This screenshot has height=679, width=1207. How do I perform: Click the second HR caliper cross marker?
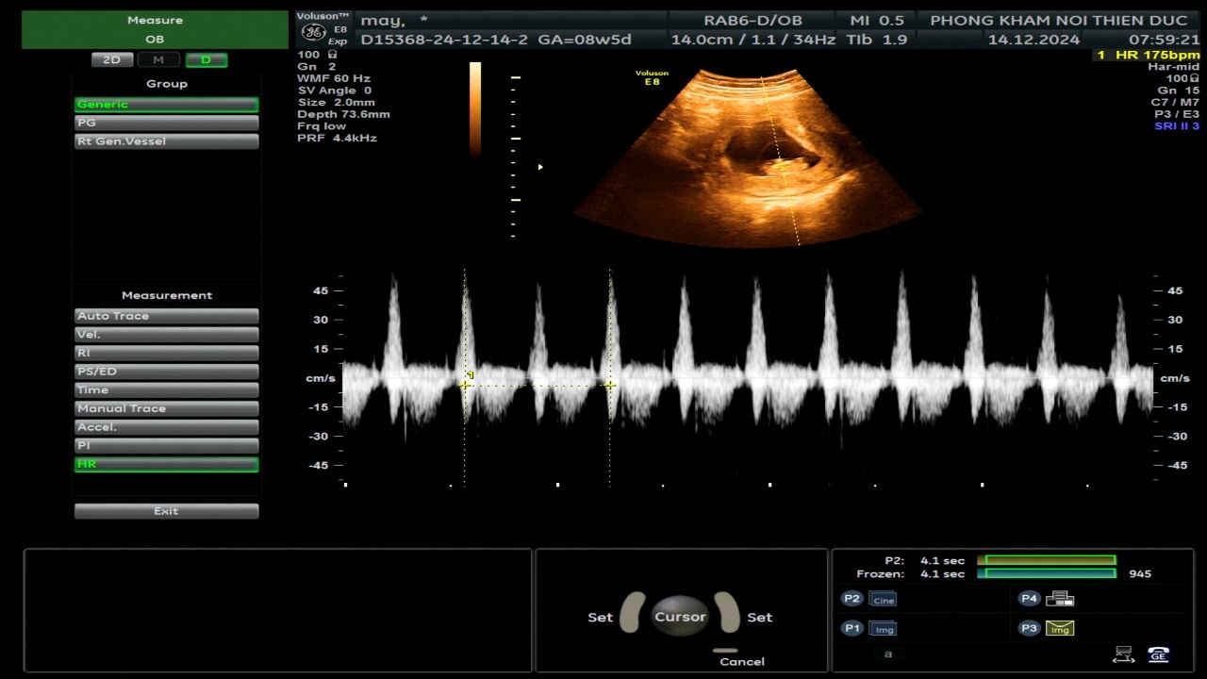point(610,385)
